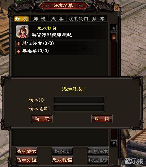Click the 无双祝福 button
Screen dimensions: 146x167
pos(62,160)
